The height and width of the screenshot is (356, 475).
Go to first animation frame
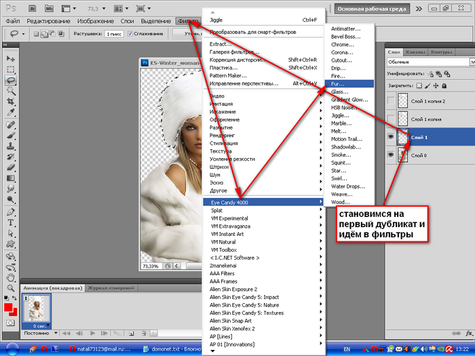(66, 334)
